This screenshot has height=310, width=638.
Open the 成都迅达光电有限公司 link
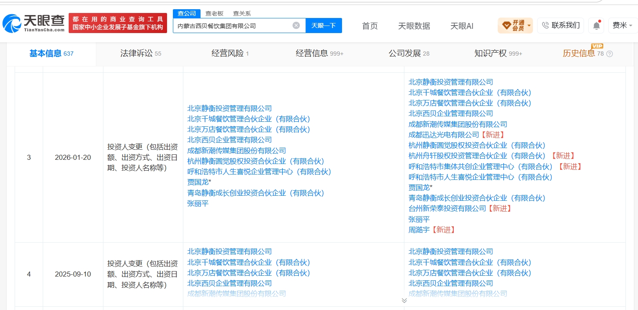[444, 135]
